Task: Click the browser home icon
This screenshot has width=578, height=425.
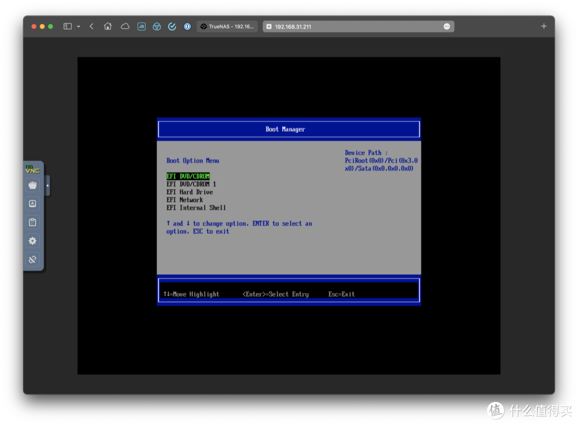Action: click(108, 26)
